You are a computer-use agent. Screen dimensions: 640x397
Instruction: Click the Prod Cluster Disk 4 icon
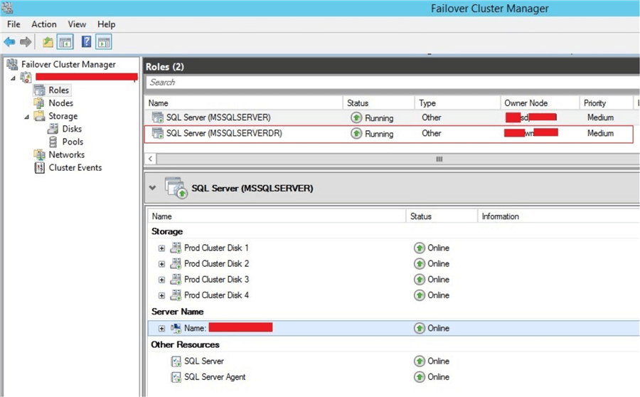click(x=176, y=295)
